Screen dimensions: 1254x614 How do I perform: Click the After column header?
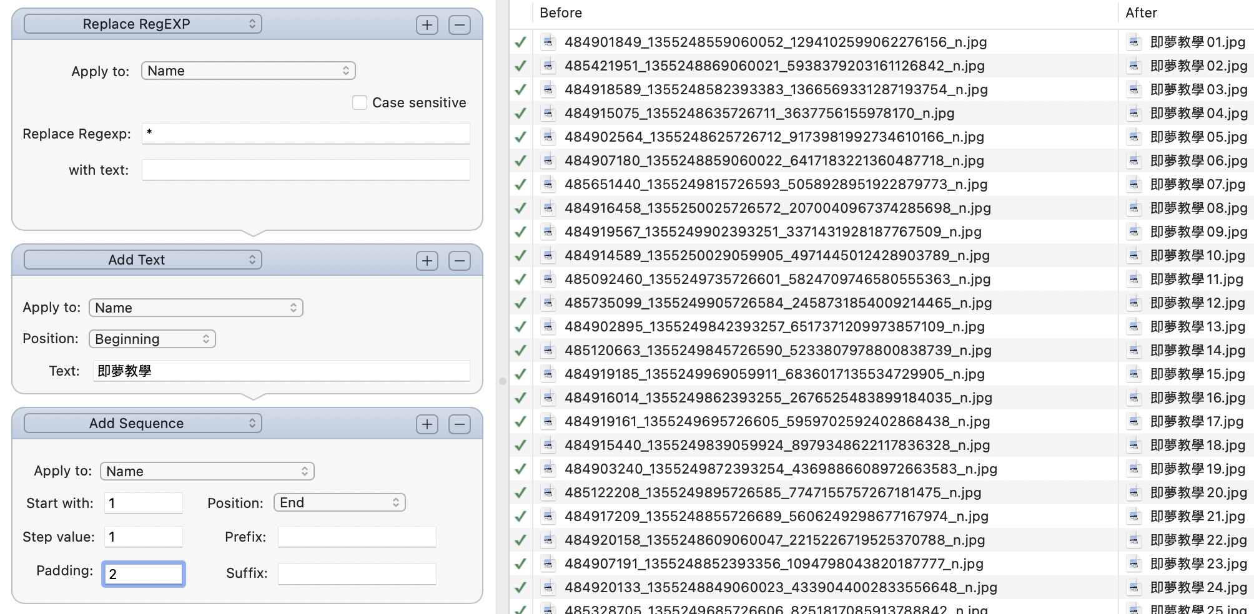click(1141, 13)
